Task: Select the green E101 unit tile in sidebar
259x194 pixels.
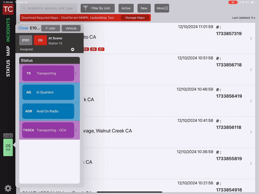Action: (7, 147)
